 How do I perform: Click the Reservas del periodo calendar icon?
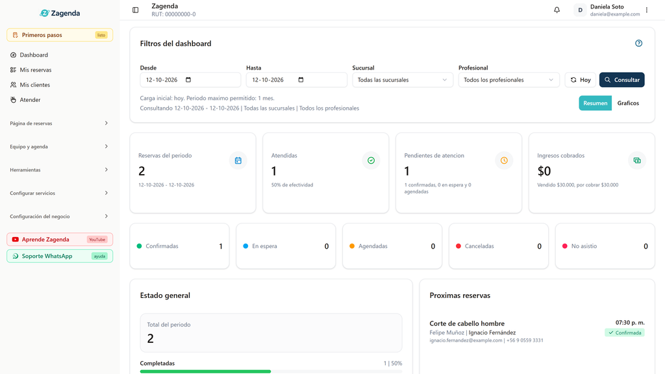point(238,160)
